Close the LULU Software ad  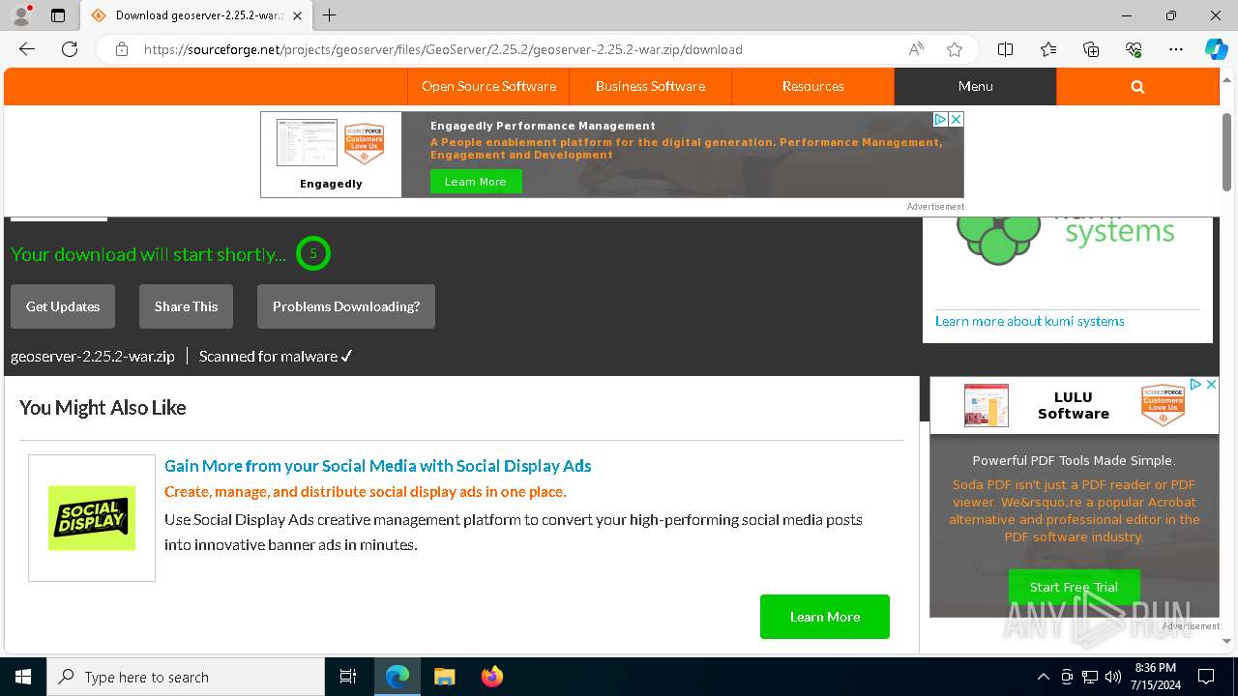[1211, 384]
